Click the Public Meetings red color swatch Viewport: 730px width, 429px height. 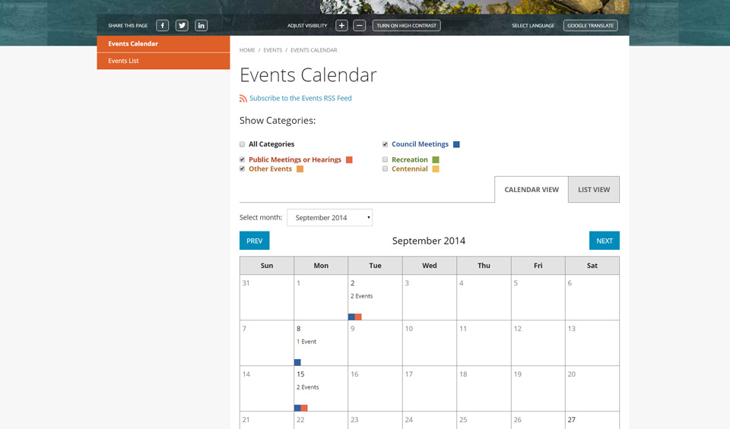349,160
